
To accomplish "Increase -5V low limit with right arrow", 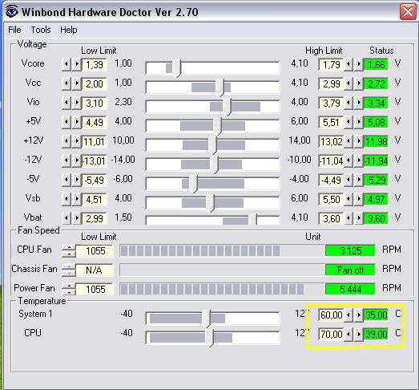I will click(x=77, y=180).
